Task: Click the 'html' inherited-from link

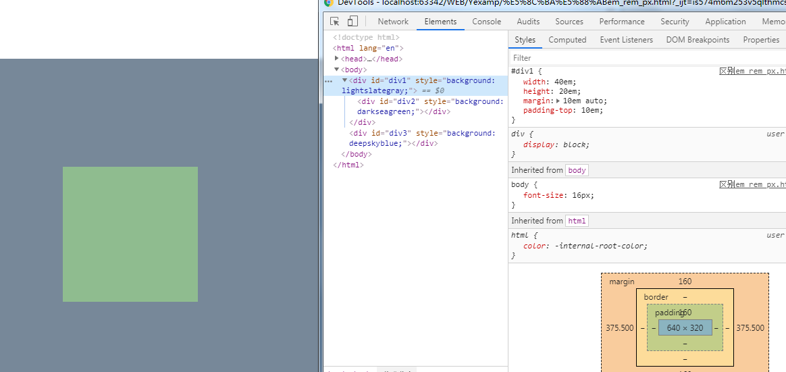Action: (x=577, y=221)
